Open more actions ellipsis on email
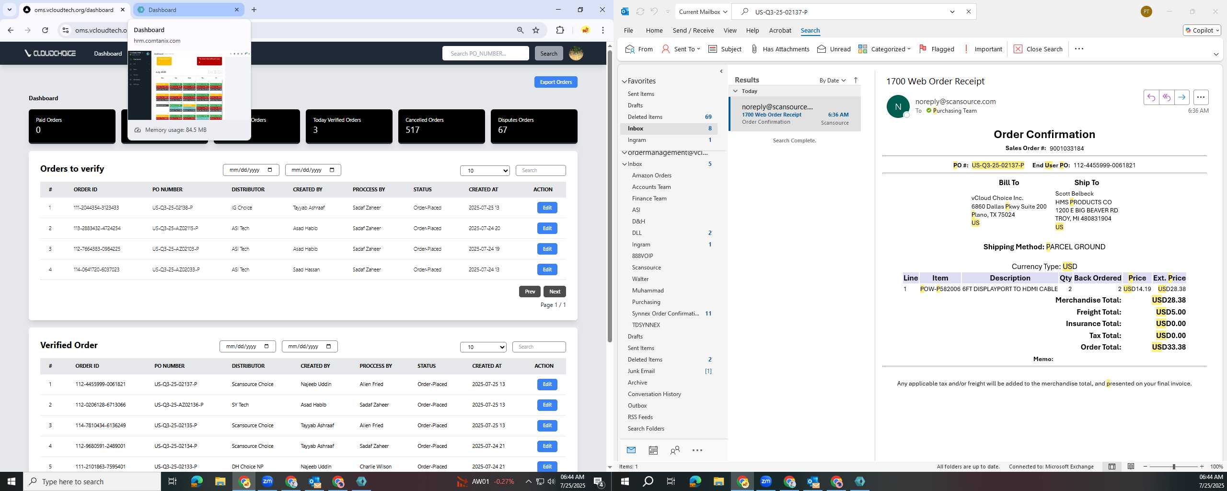 pyautogui.click(x=1201, y=97)
